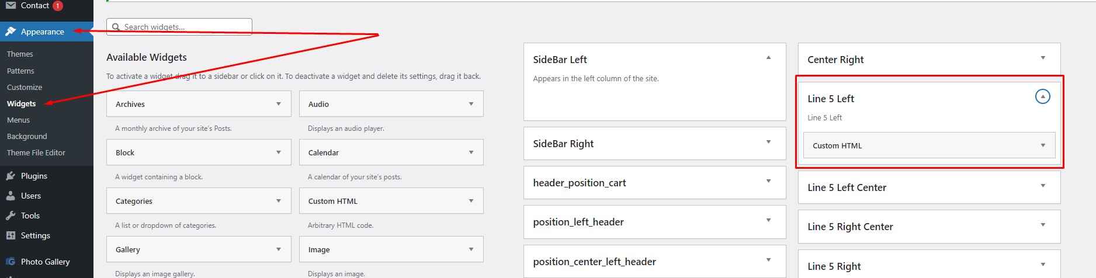Click the Plugins plug icon
The width and height of the screenshot is (1096, 278).
click(x=11, y=176)
